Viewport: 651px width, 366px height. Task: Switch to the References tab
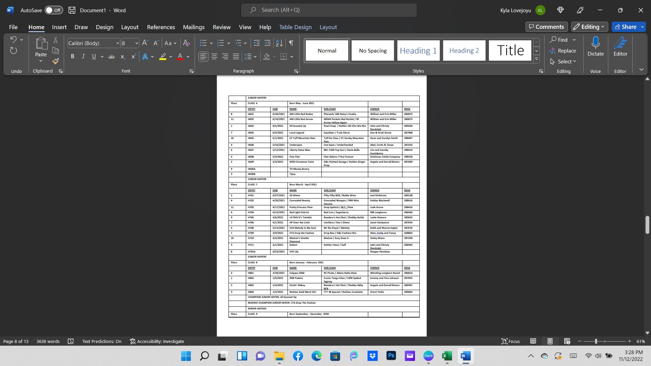(161, 27)
